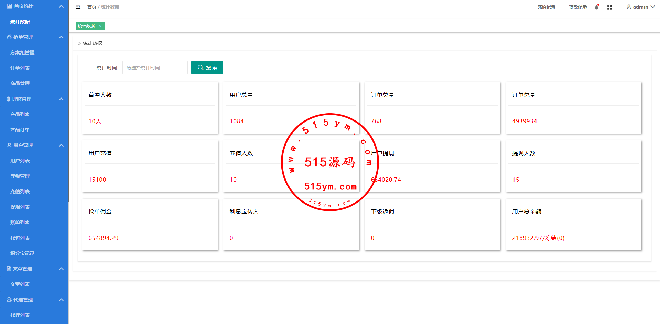Image resolution: width=660 pixels, height=324 pixels.
Task: Open the 提款记录 link in header
Action: coord(578,7)
